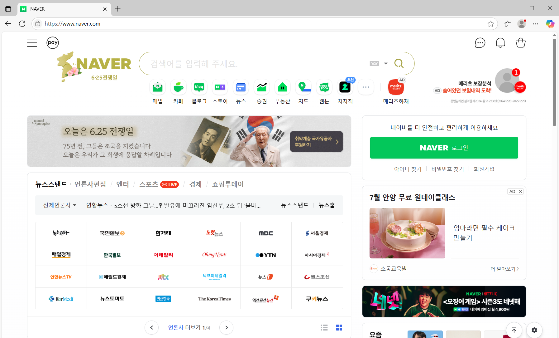
Task: Open 더 알아보기 chevron link in the ad
Action: (x=504, y=269)
